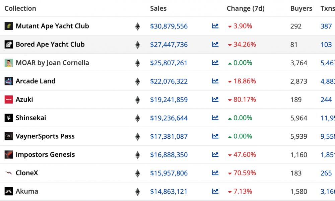
Task: Click sales value $30,879,556
Action: pos(169,26)
